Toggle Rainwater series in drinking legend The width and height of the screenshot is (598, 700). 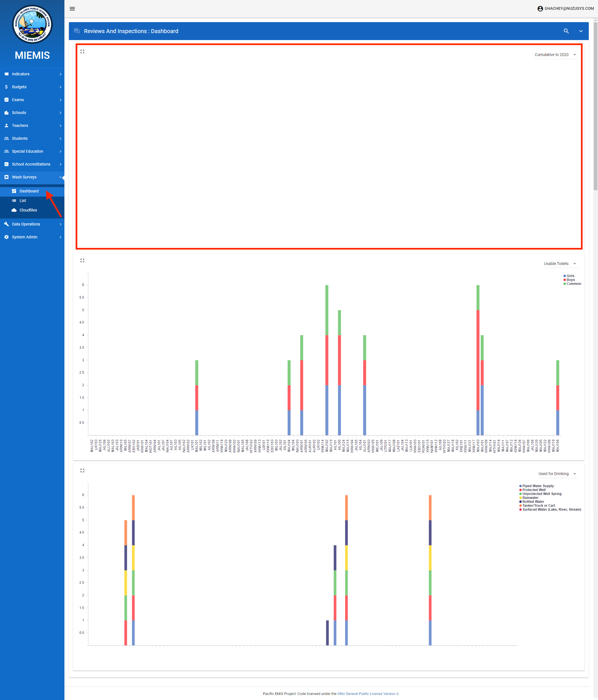530,498
